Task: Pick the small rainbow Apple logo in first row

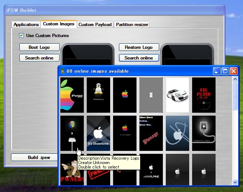Action: pos(125,95)
